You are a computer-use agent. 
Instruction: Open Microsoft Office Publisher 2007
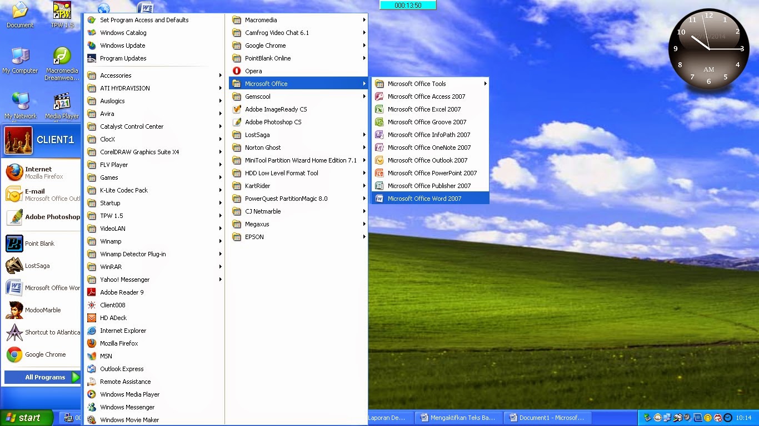click(431, 186)
